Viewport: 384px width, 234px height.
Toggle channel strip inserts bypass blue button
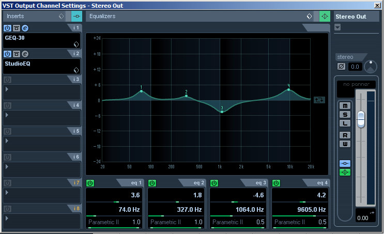coord(345,163)
